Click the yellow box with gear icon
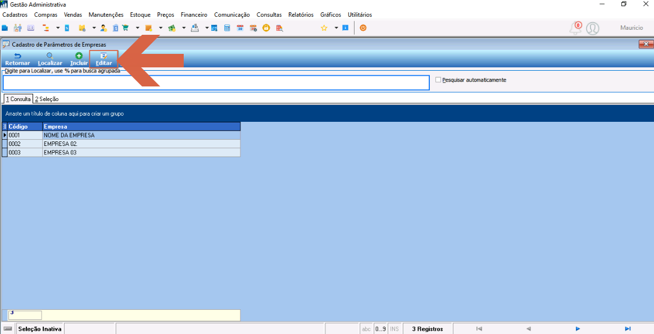 click(x=82, y=28)
